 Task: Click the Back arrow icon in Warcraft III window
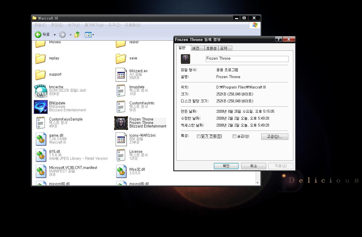click(38, 35)
